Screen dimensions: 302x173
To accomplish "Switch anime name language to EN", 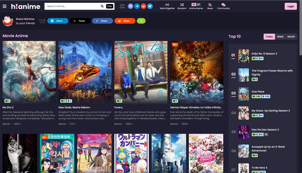I will click(194, 5).
